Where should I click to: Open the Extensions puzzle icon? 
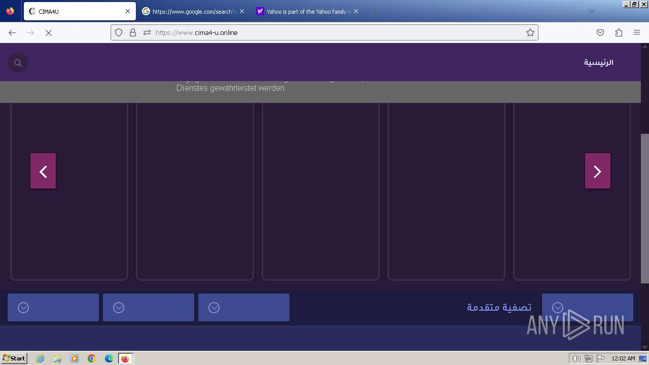[x=619, y=32]
